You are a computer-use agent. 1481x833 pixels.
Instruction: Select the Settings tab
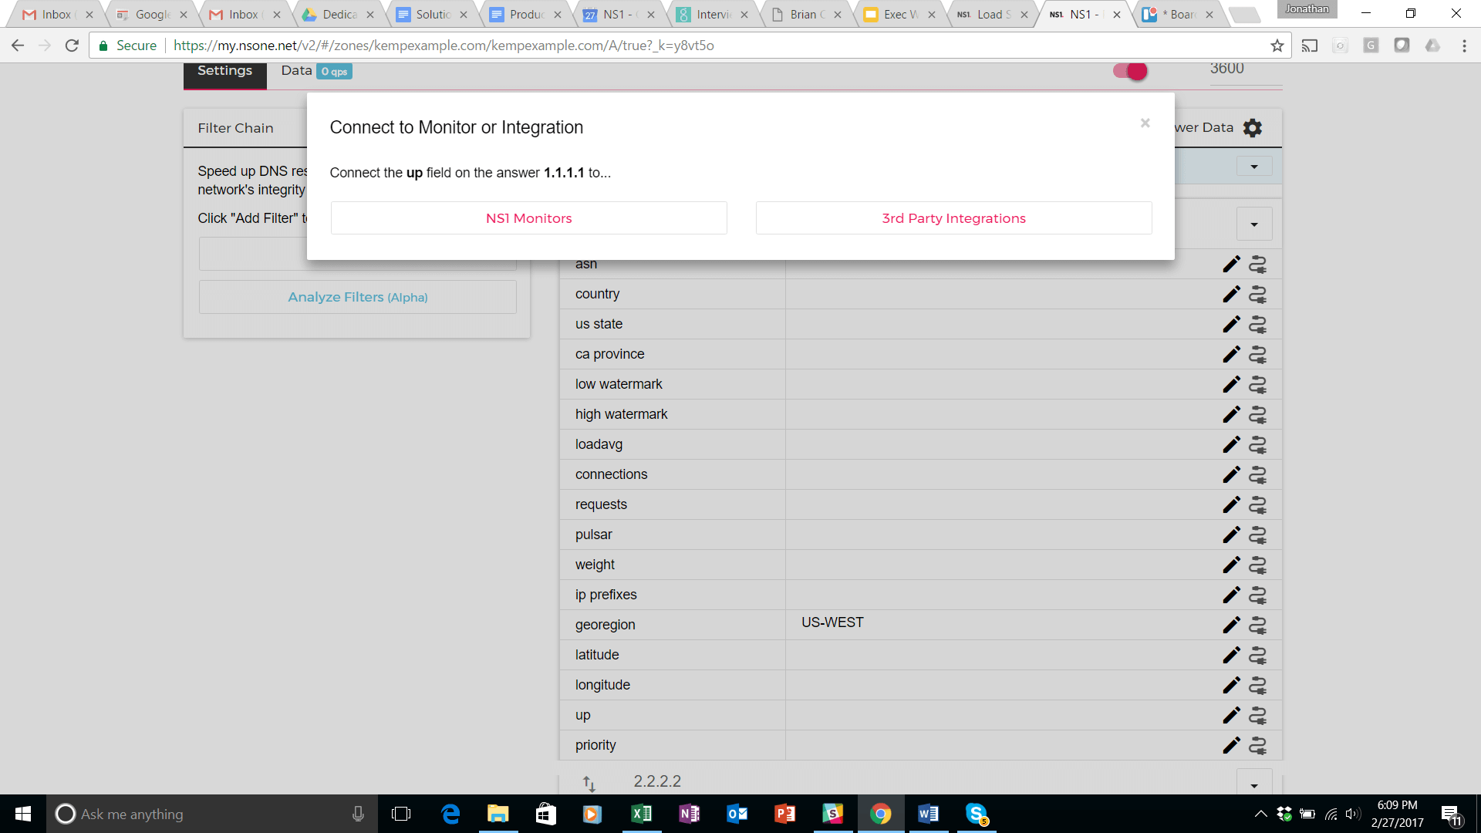coord(224,71)
